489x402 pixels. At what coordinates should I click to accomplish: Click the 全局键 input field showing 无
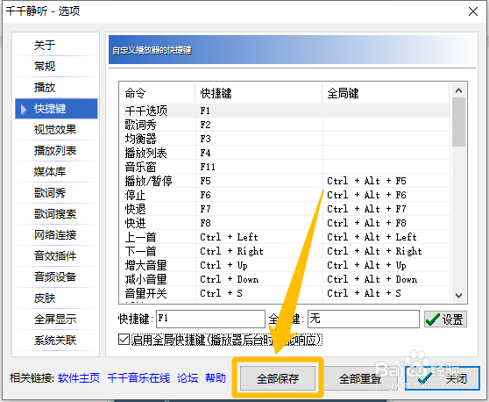[364, 319]
